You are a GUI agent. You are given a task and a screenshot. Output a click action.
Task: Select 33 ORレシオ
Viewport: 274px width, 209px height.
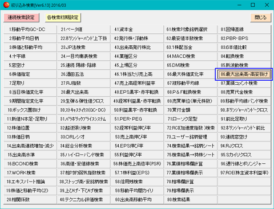click(x=83, y=137)
